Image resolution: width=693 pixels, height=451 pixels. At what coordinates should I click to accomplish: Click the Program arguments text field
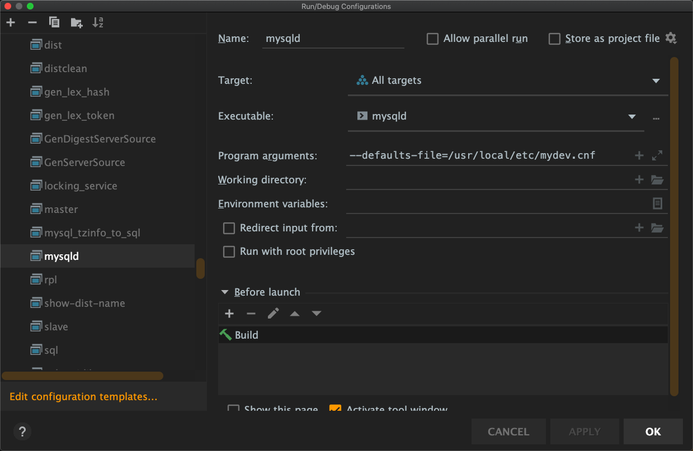pos(489,155)
